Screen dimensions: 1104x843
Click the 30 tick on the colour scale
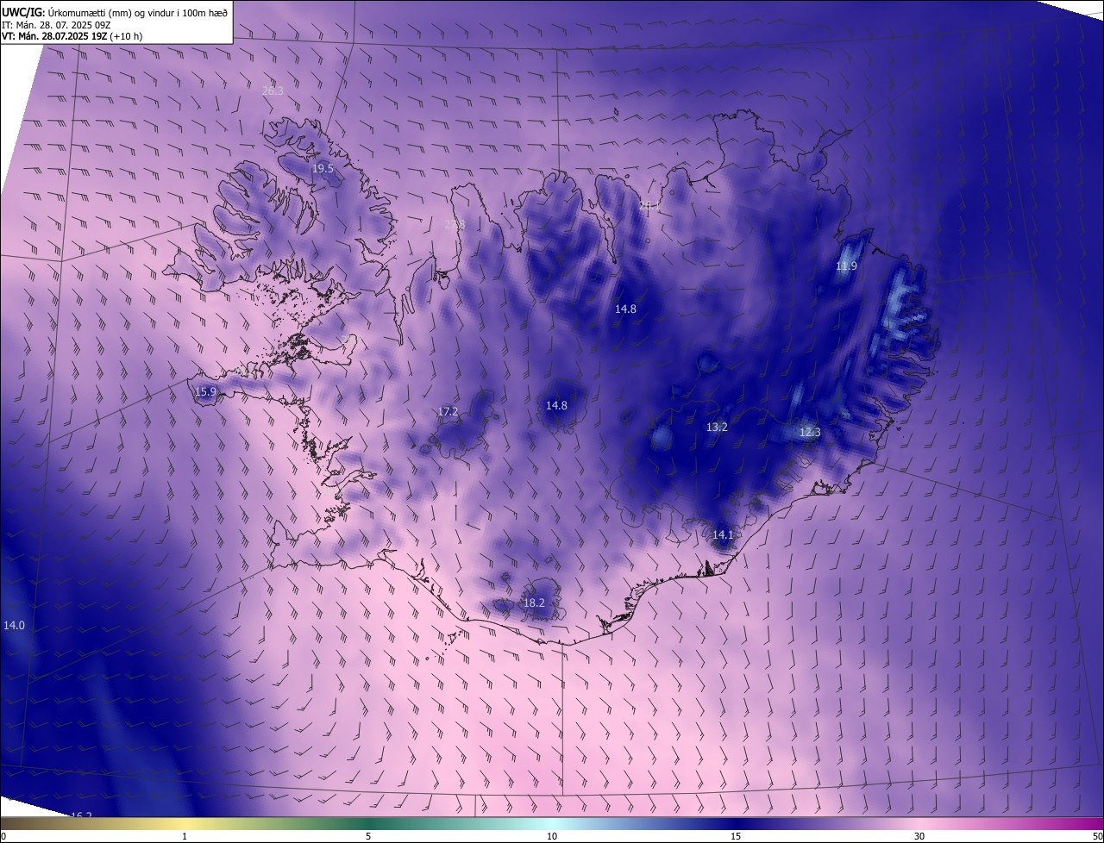(x=919, y=836)
